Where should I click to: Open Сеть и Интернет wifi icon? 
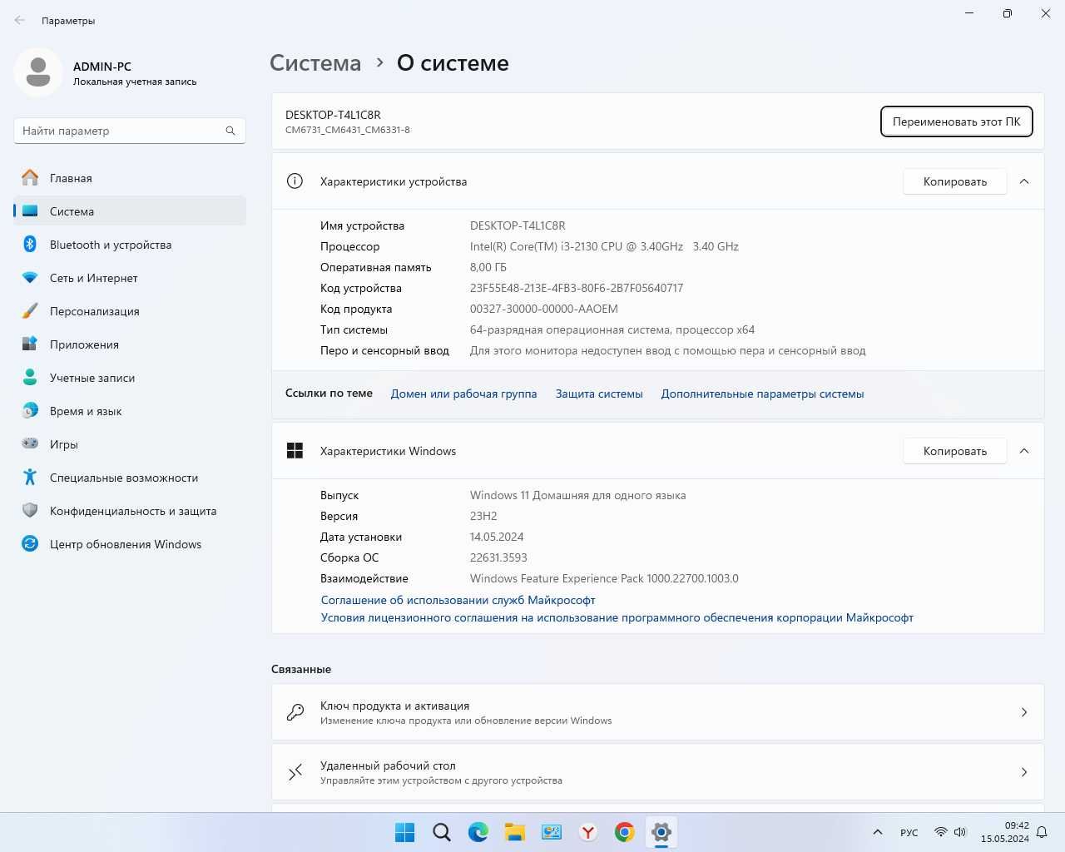pyautogui.click(x=30, y=278)
